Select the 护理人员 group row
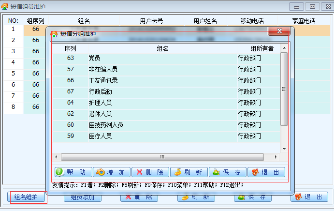 [166, 103]
